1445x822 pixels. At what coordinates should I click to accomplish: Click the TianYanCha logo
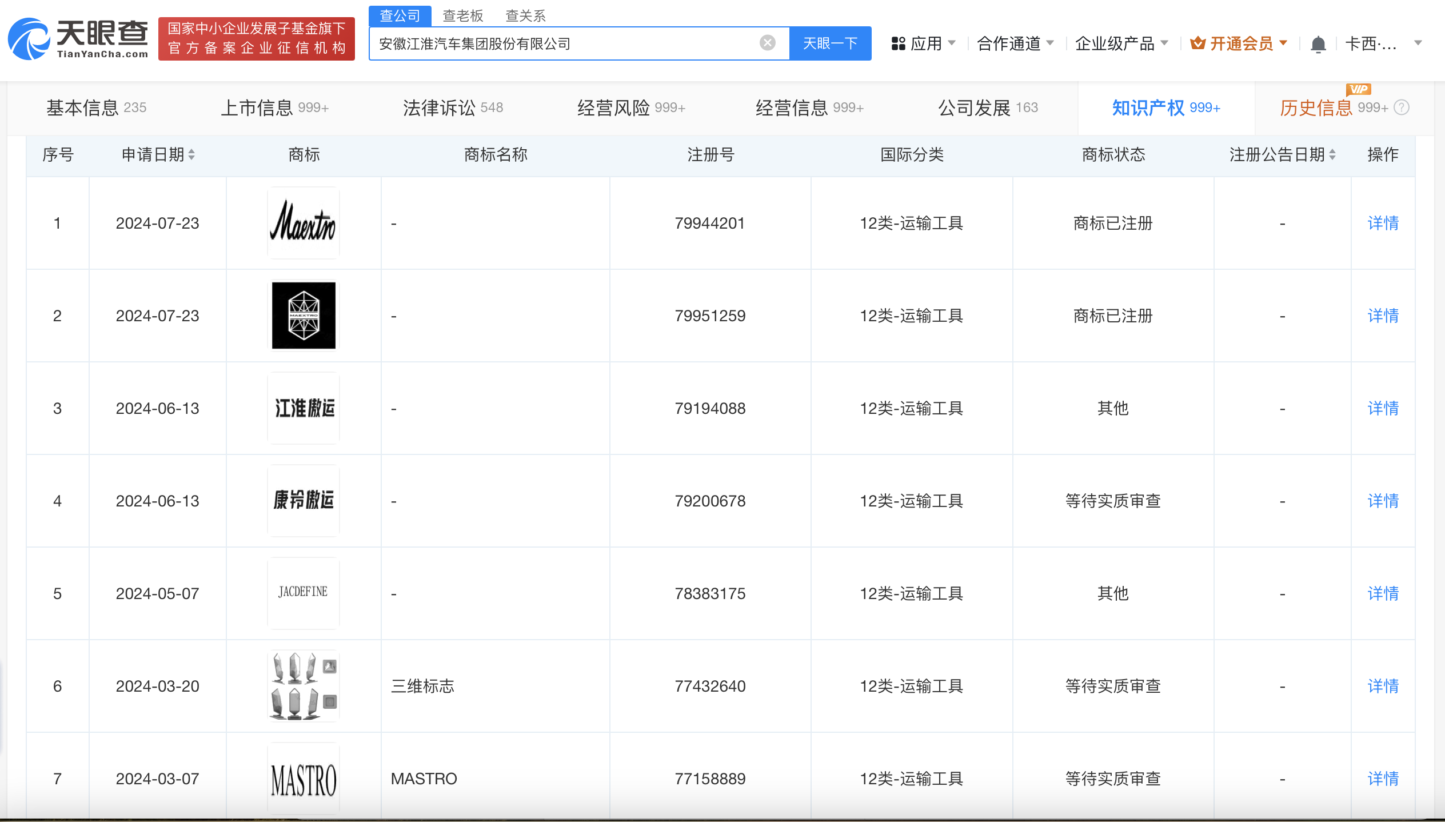[x=78, y=39]
